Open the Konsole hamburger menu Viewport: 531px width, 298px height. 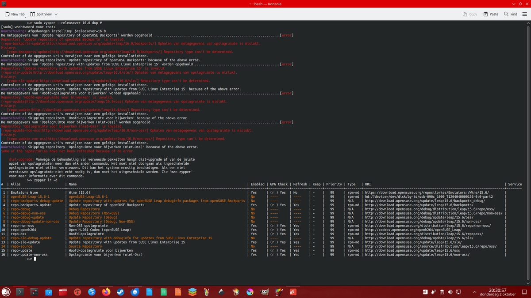(x=524, y=14)
